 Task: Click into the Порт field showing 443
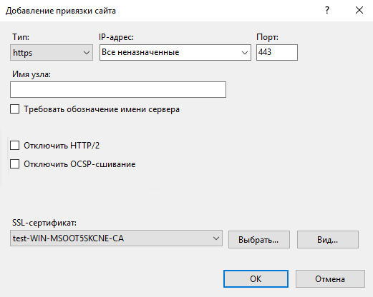coord(277,52)
